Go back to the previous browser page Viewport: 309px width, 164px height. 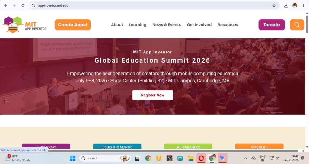tap(6, 5)
